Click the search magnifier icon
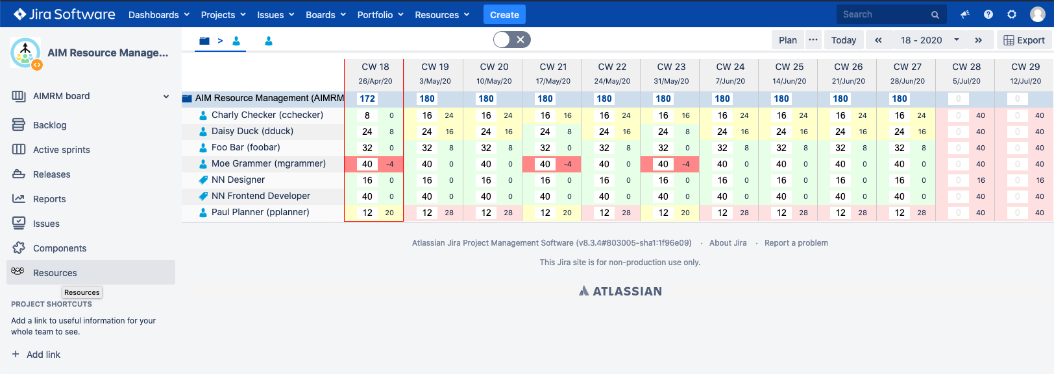 935,15
